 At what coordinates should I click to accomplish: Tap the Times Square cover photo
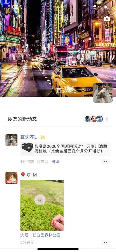coord(58,48)
